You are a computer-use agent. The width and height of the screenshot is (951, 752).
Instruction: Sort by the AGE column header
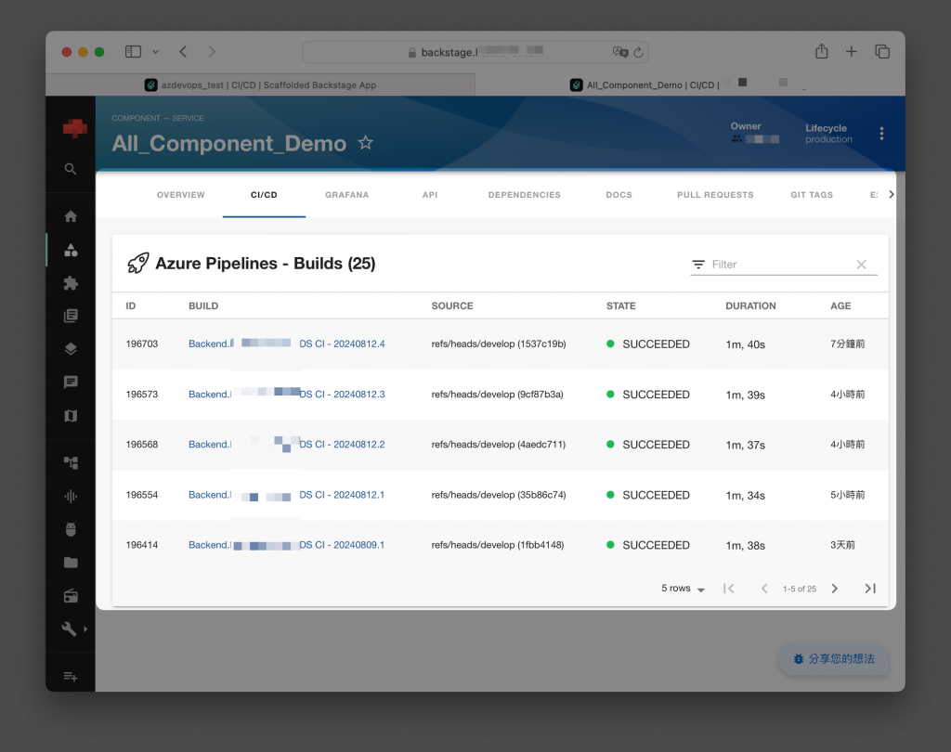pos(840,306)
